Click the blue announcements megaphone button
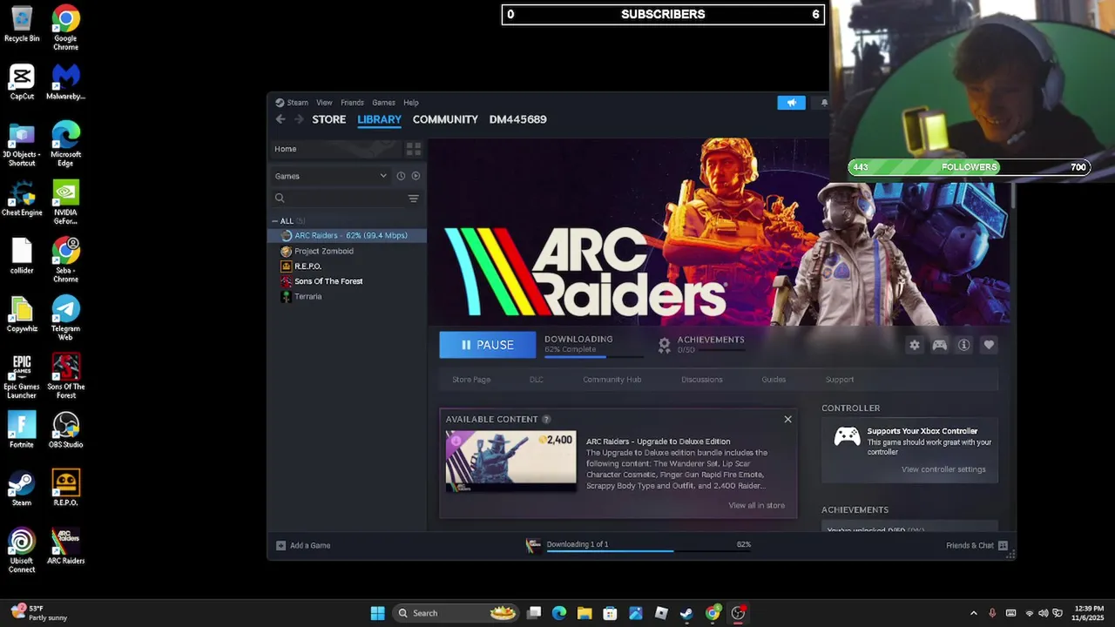Viewport: 1115px width, 627px height. [791, 103]
